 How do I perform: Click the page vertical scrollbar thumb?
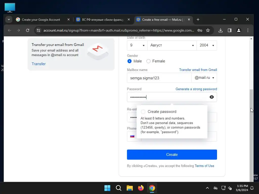(251, 135)
